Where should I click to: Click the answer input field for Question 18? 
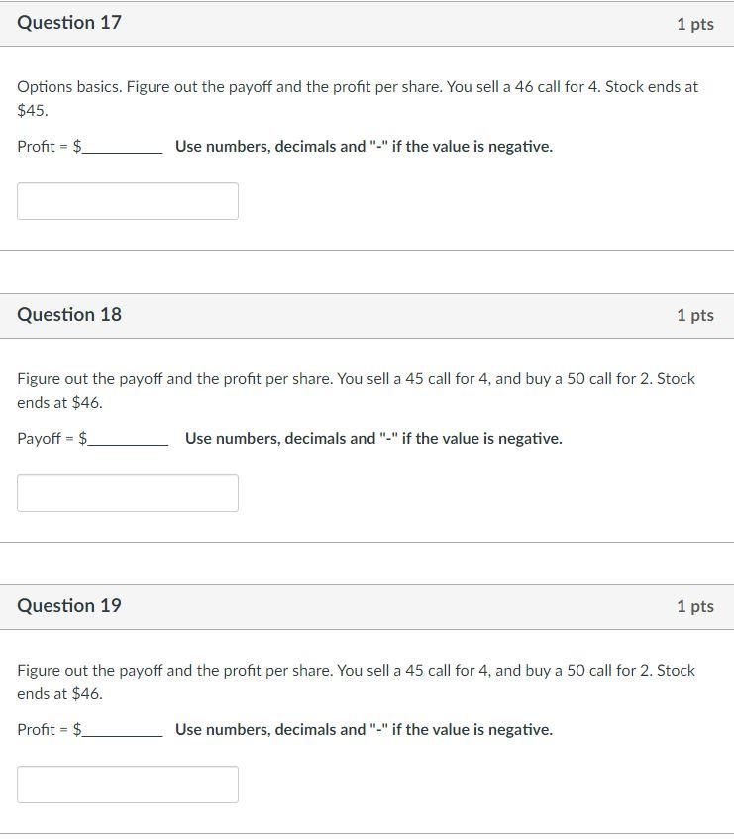coord(127,492)
